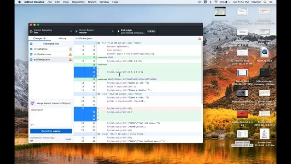291x164 pixels.
Task: Select the src/Foobar.java file row
Action: pos(51,60)
